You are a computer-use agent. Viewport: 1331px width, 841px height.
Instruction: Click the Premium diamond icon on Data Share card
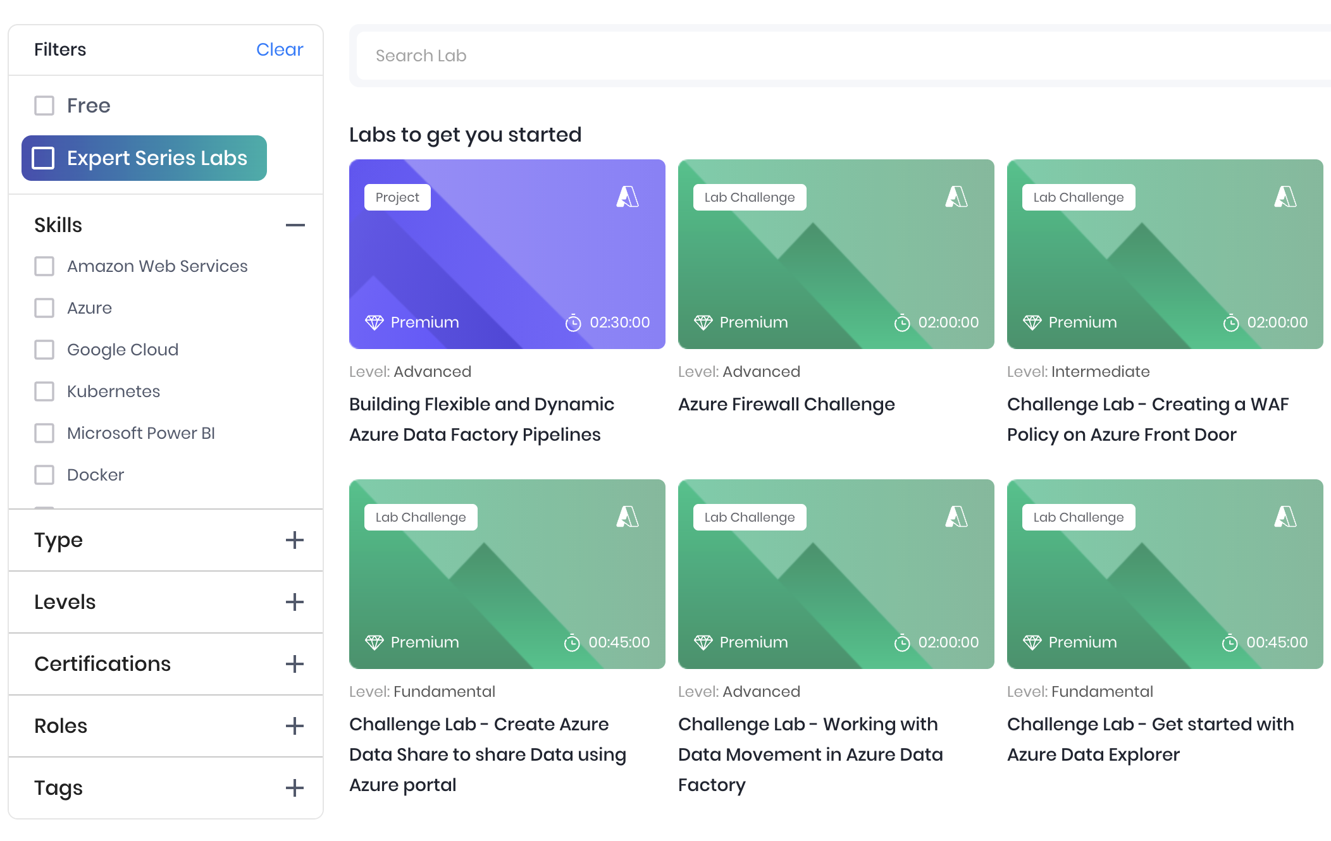(x=375, y=642)
